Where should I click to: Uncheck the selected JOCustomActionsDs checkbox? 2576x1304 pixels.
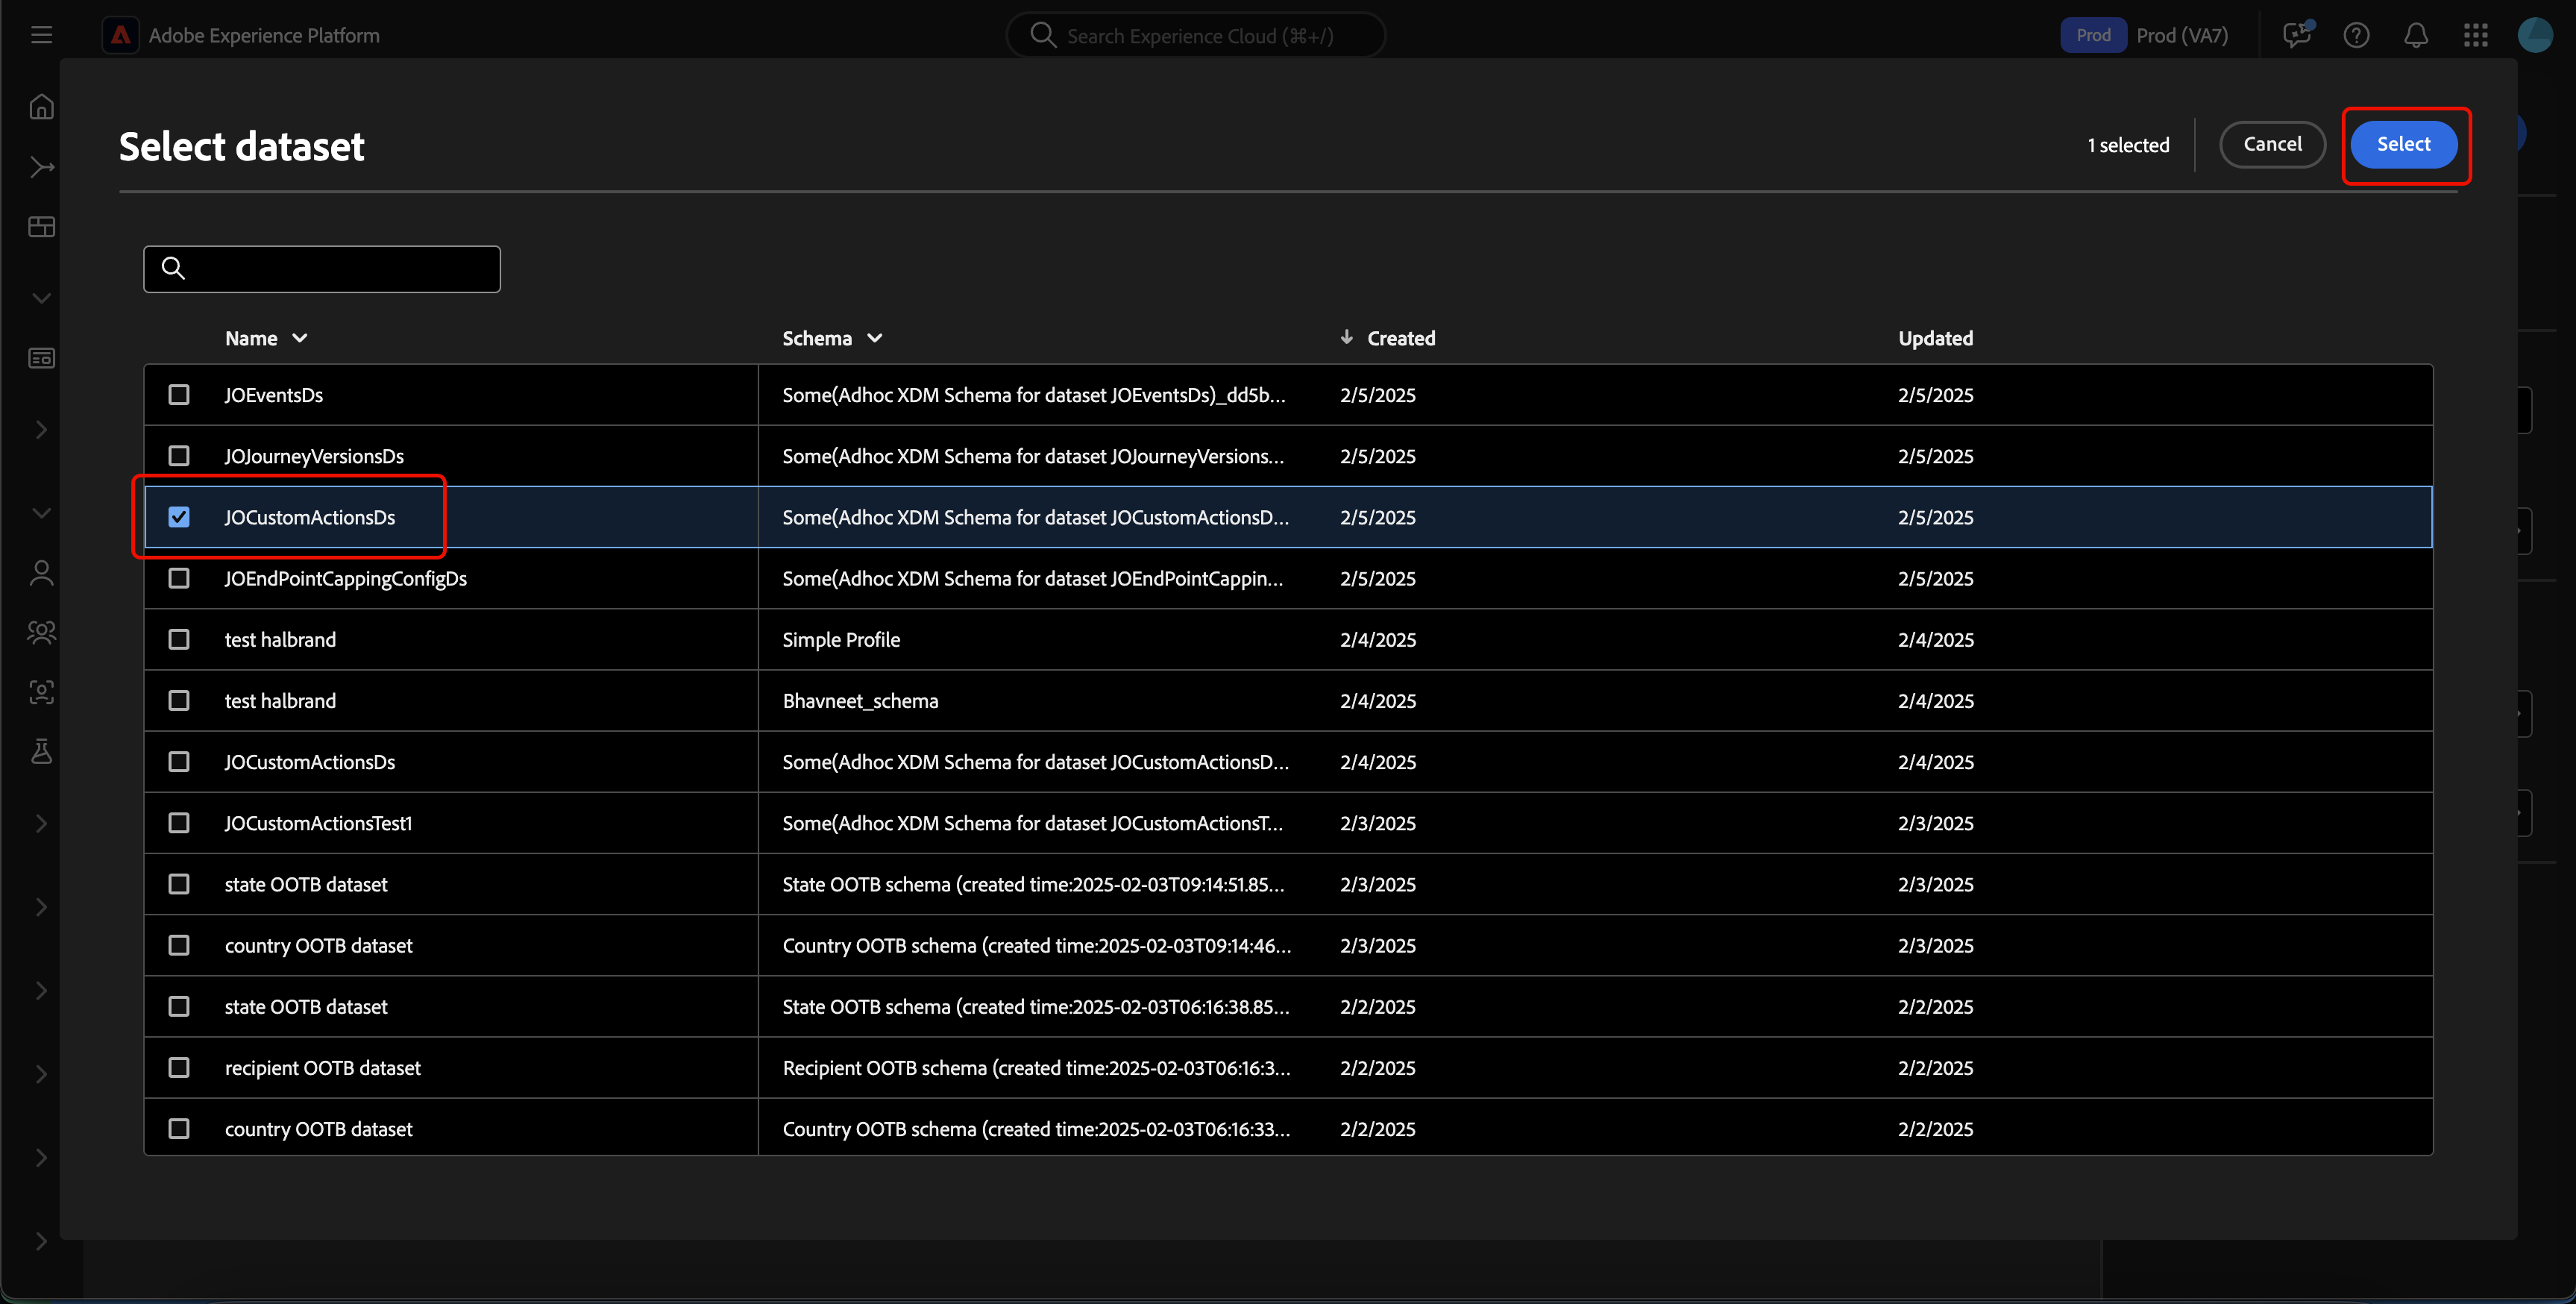(179, 517)
